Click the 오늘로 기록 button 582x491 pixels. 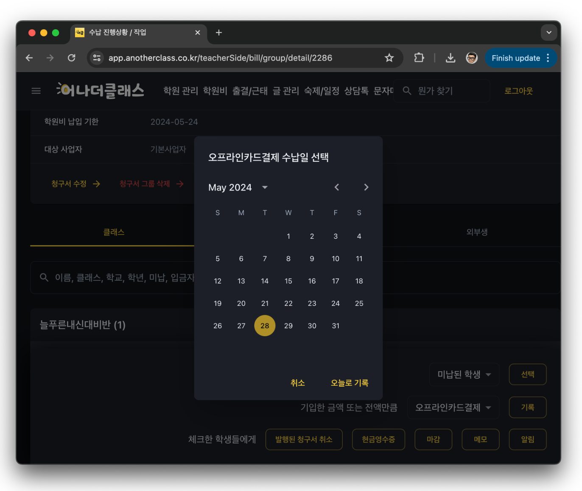tap(350, 383)
